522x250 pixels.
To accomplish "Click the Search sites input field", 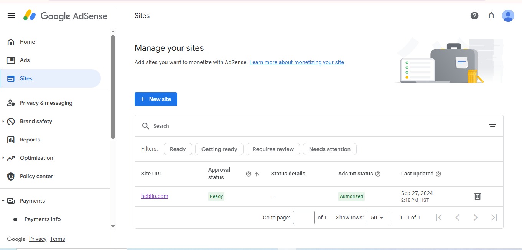I will pyautogui.click(x=318, y=126).
